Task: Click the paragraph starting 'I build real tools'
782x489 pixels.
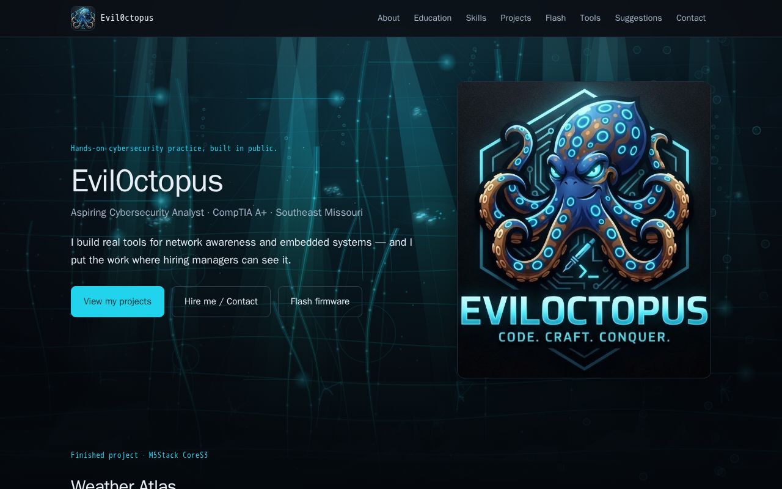Action: [x=242, y=251]
